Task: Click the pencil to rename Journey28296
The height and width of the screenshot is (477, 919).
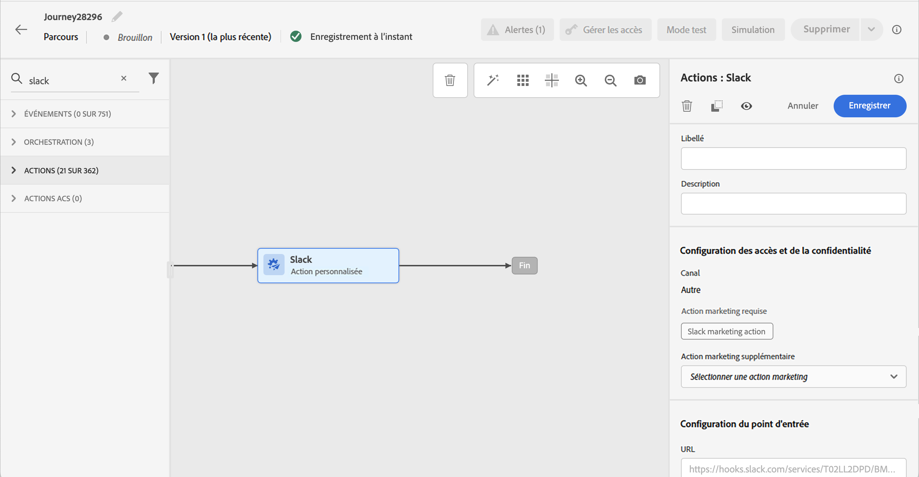Action: (117, 17)
